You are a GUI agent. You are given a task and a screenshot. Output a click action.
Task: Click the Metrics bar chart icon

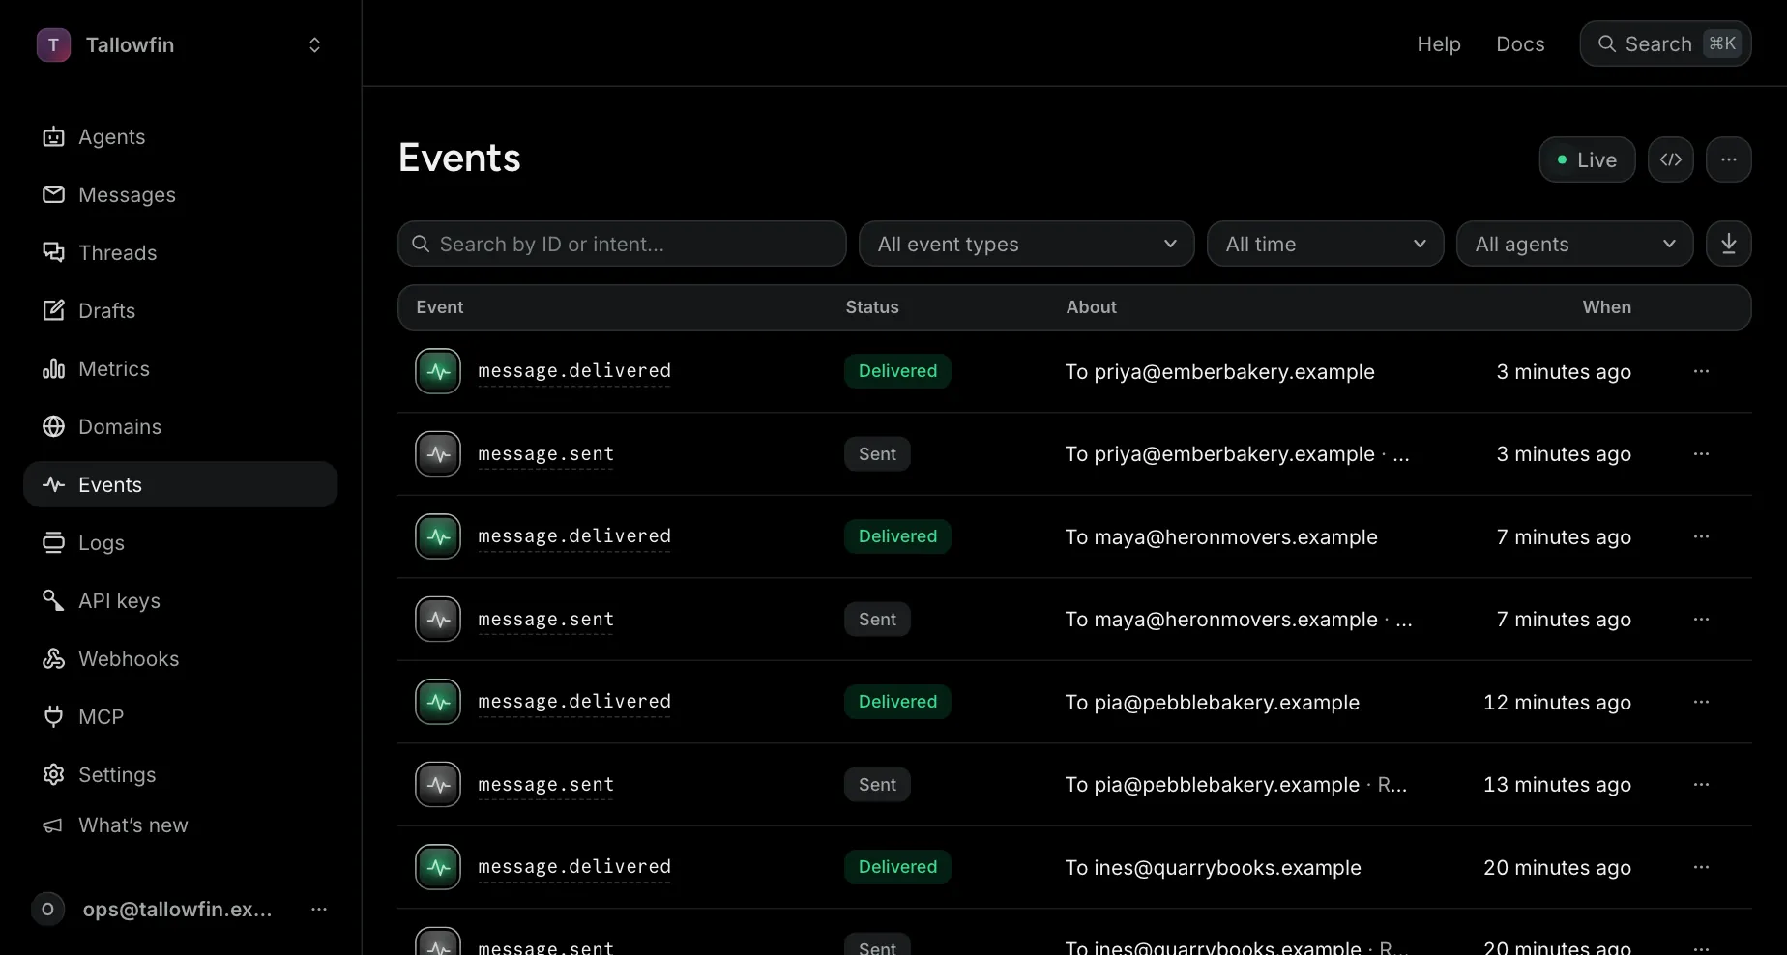point(53,369)
